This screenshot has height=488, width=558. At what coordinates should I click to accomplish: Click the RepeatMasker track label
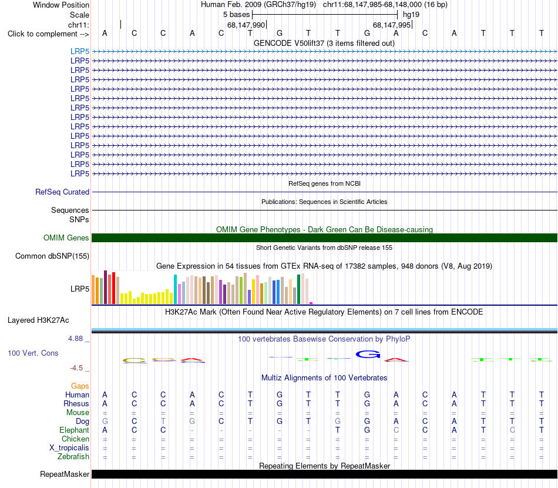pos(65,474)
